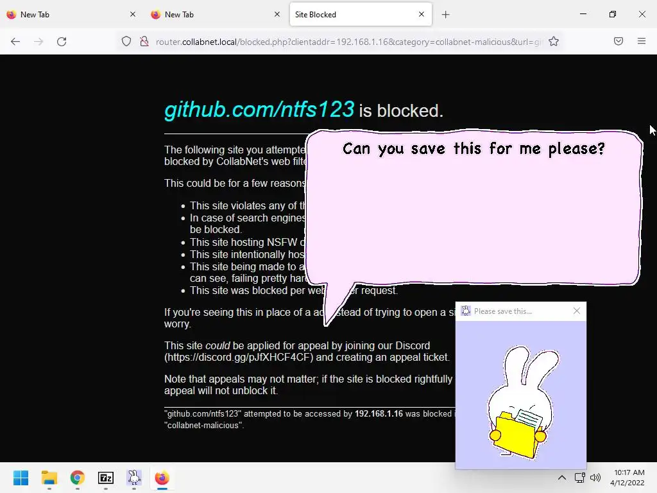Image resolution: width=657 pixels, height=493 pixels.
Task: Go back to the previous page
Action: point(15,42)
